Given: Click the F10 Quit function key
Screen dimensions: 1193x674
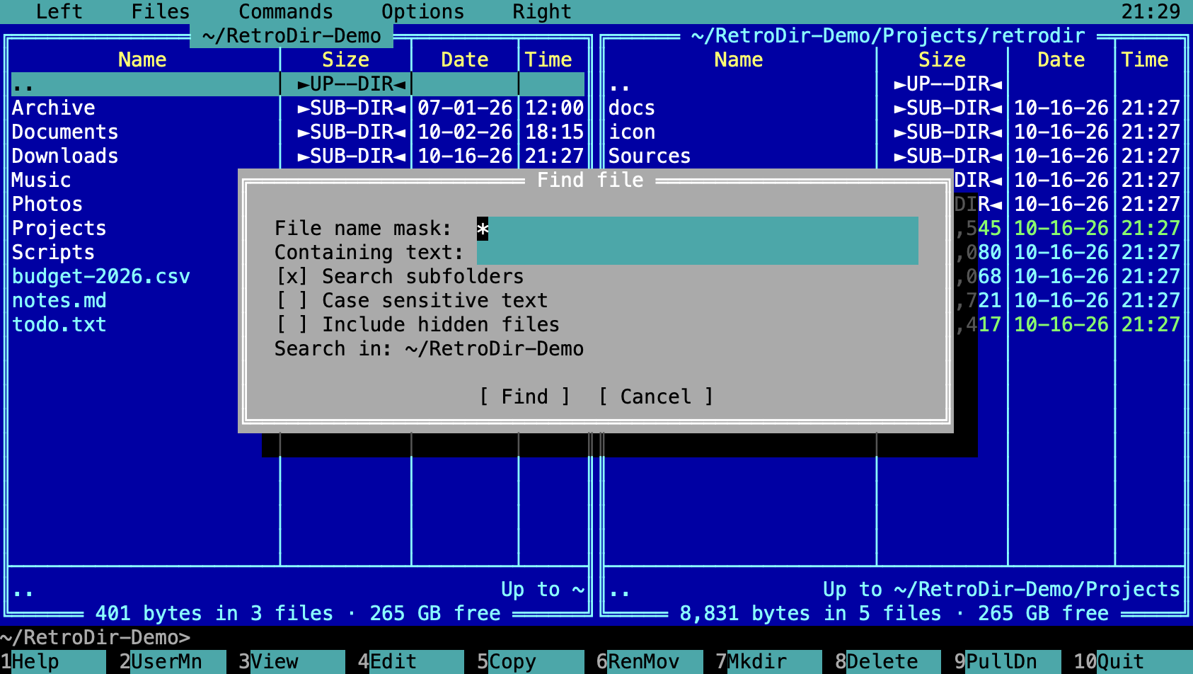Looking at the screenshot, I should 1133,662.
